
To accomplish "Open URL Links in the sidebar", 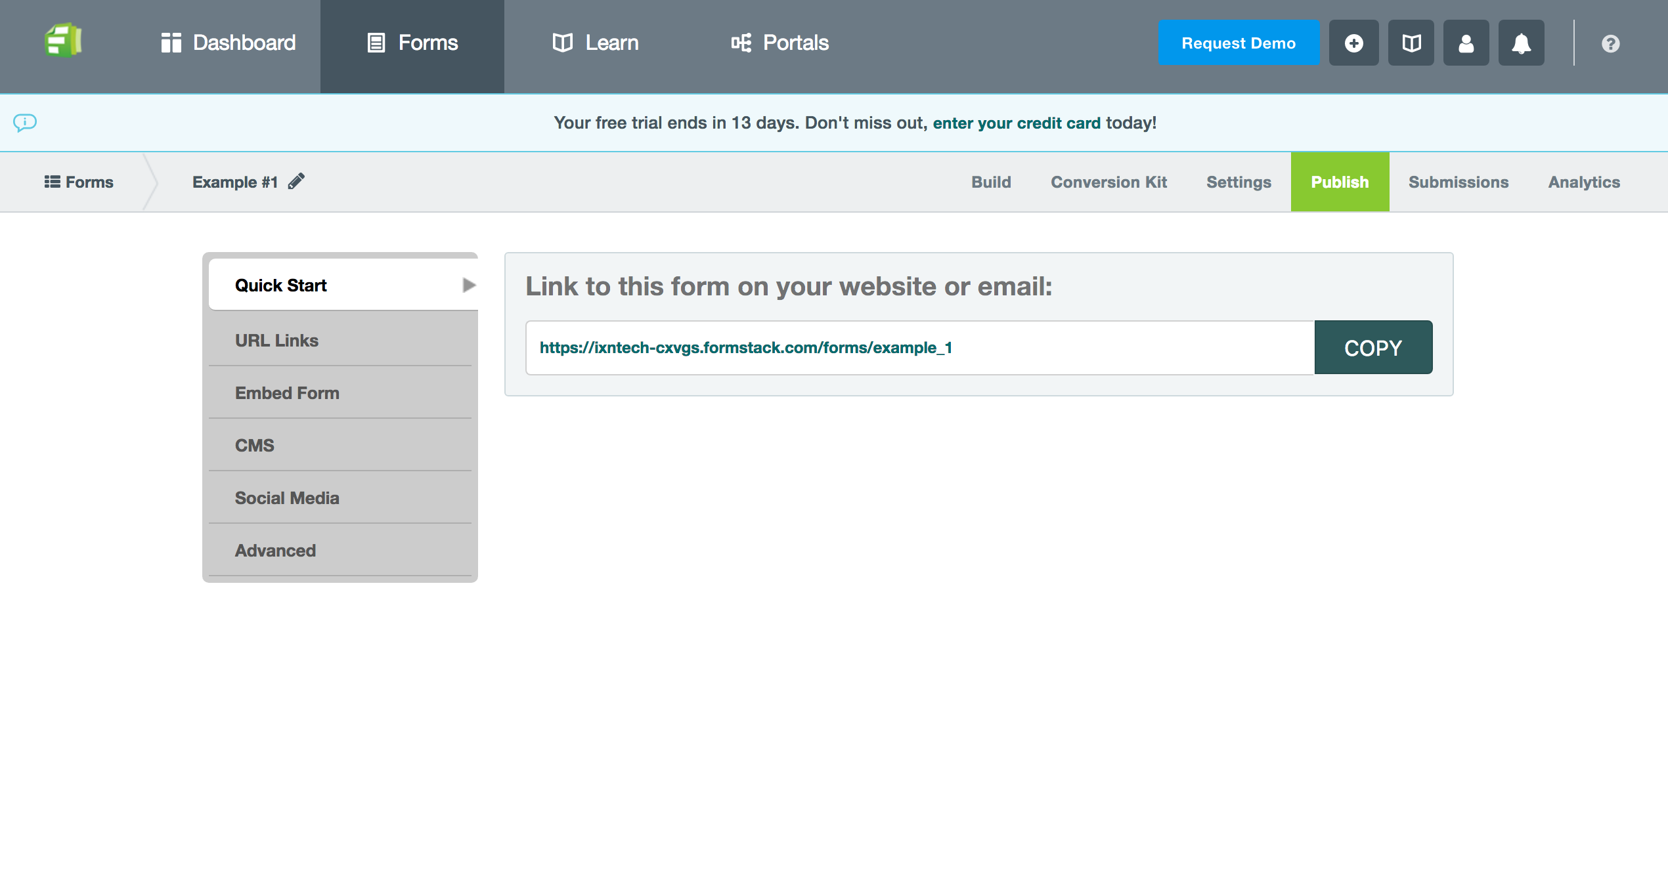I will coord(340,340).
